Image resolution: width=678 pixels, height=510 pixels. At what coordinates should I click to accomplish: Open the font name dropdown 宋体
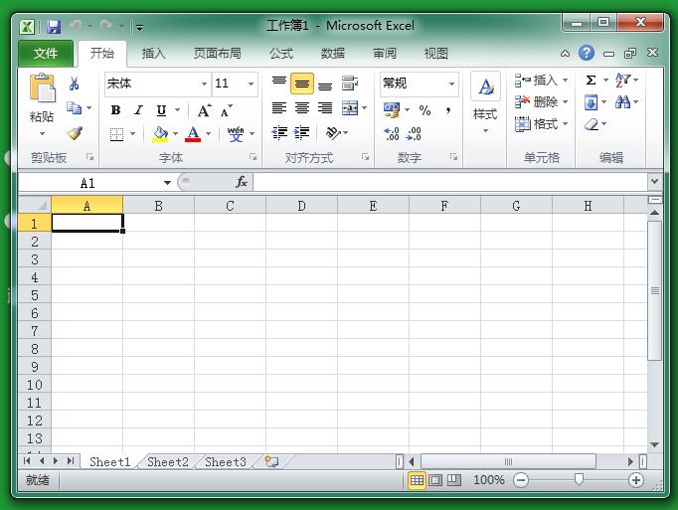point(205,85)
